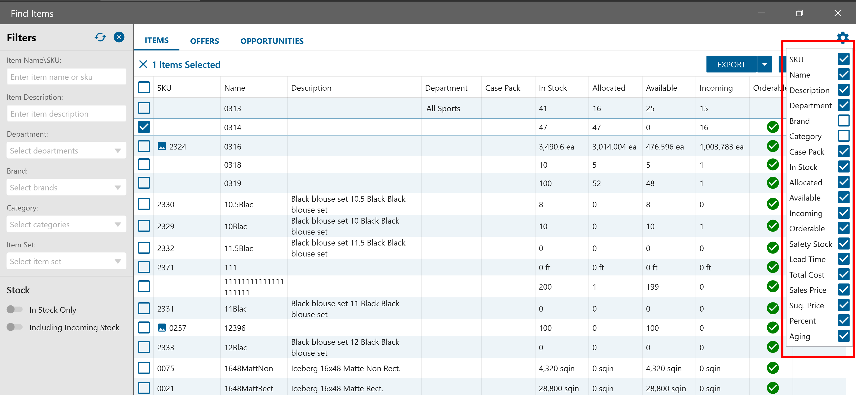Focus the item name or SKU field
Viewport: 856px width, 395px height.
click(66, 77)
